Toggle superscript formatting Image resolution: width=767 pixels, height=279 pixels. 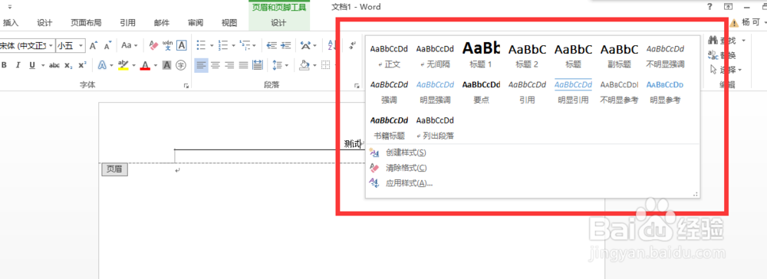point(82,65)
